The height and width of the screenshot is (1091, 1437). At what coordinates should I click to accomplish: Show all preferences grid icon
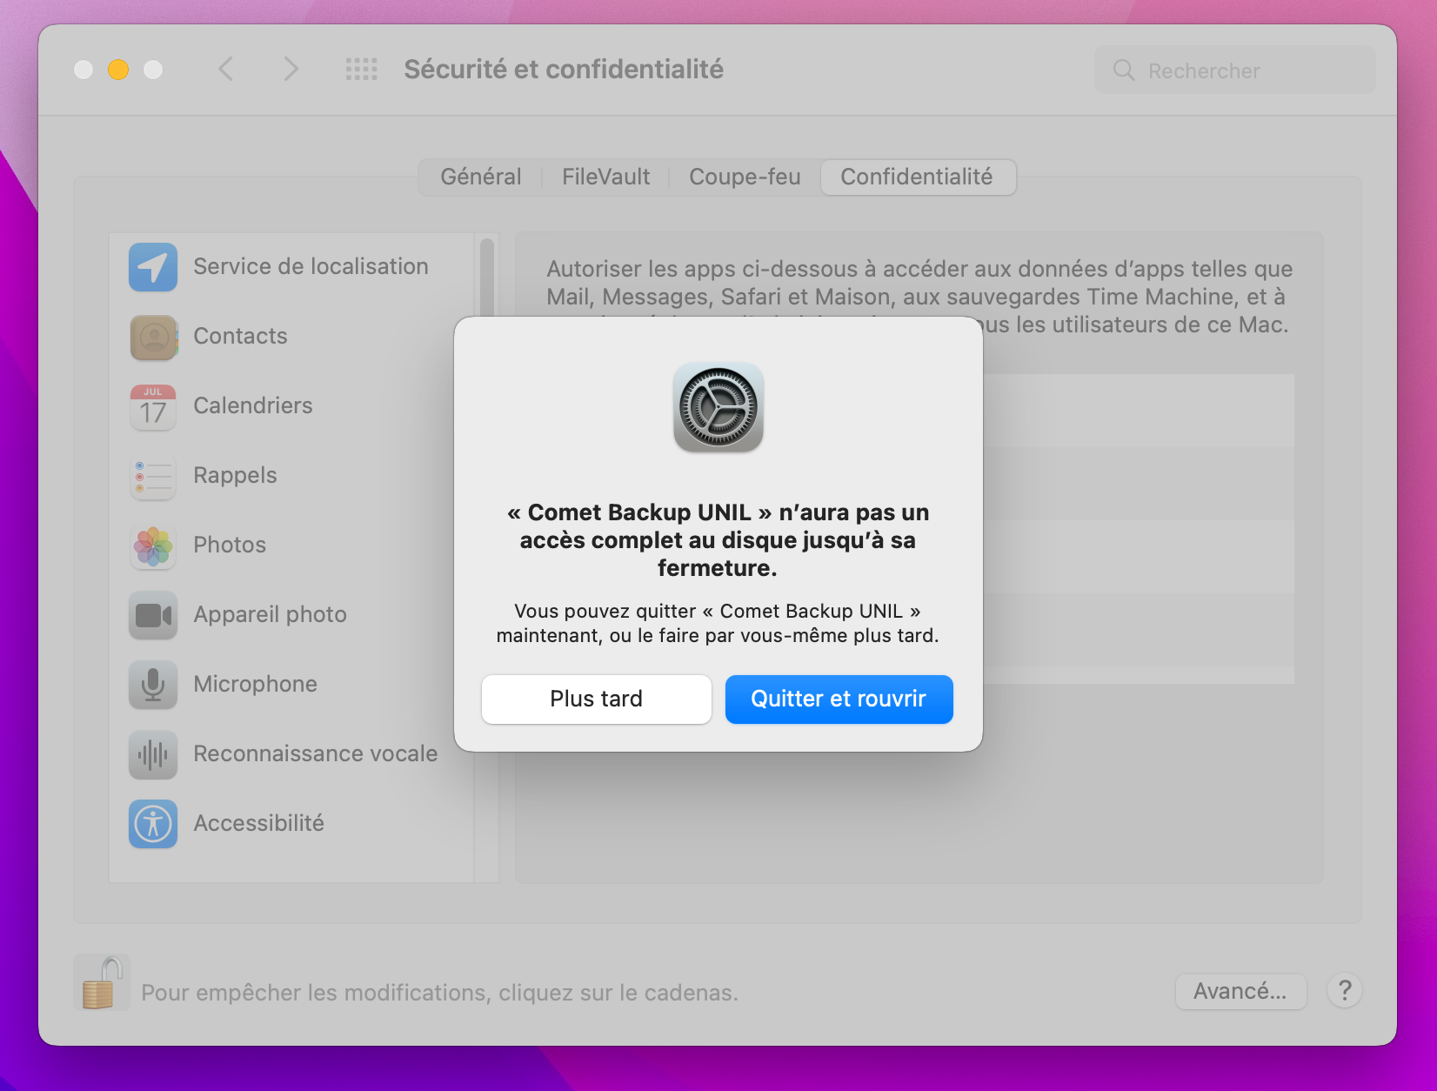(x=361, y=70)
